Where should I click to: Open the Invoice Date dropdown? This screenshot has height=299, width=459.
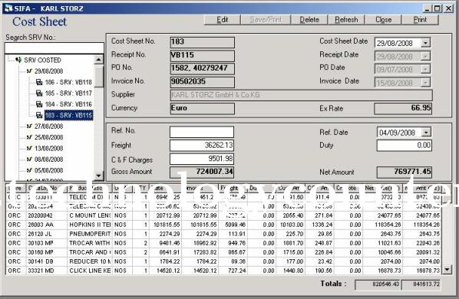tap(425, 83)
